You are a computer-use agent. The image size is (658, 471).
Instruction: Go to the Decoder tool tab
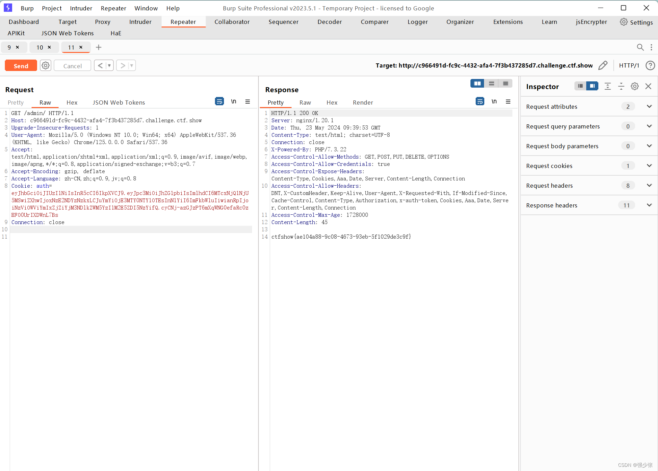tap(329, 22)
